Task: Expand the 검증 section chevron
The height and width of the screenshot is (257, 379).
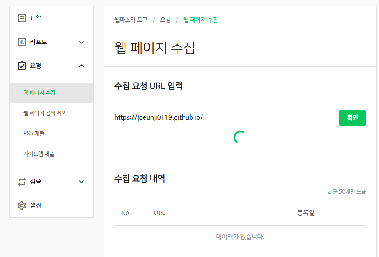Action: [81, 182]
